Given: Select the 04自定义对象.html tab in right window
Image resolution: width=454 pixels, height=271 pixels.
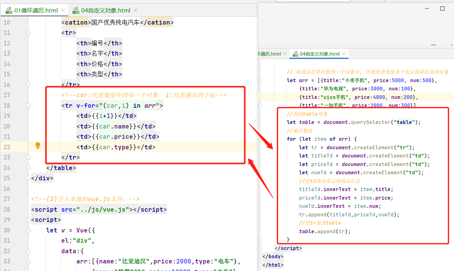Looking at the screenshot, I should 319,54.
